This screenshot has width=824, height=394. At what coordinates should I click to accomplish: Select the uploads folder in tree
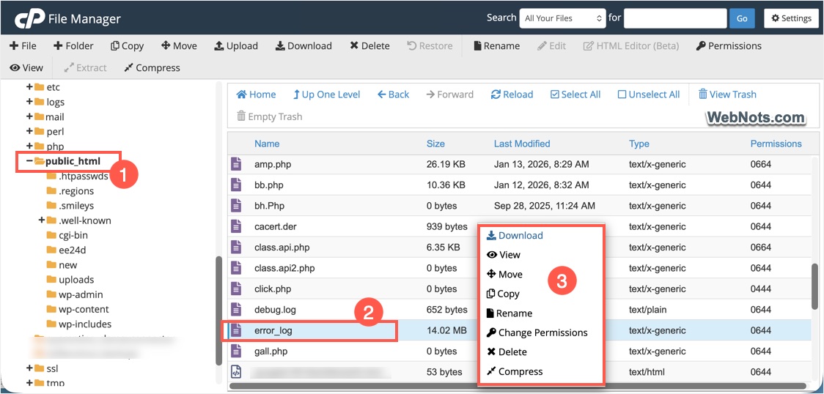(70, 280)
